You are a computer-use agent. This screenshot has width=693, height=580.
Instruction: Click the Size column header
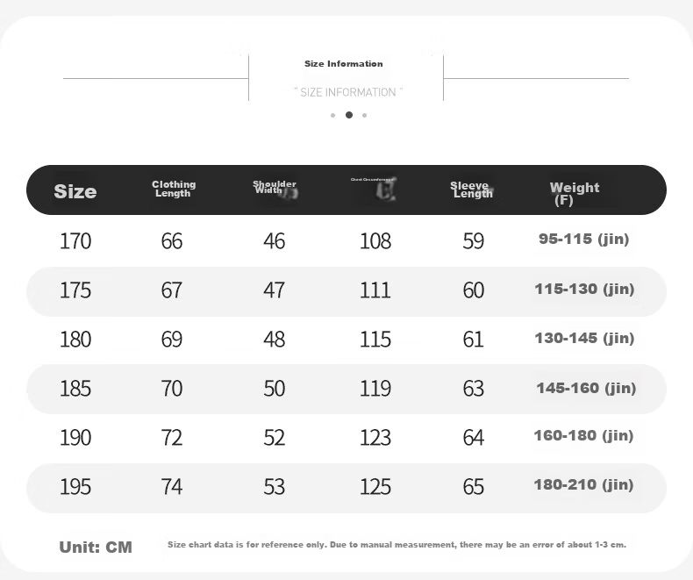(x=75, y=191)
